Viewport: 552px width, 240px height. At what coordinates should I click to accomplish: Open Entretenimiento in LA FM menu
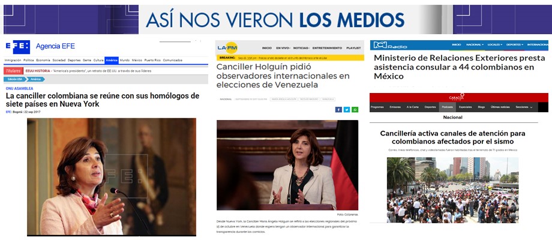pyautogui.click(x=327, y=48)
